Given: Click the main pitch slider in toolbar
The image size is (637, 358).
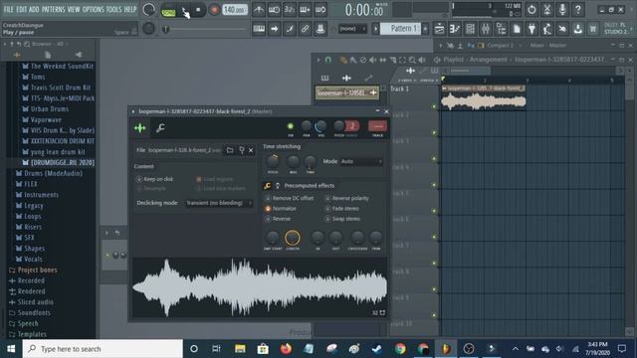Looking at the screenshot, I should [205, 29].
